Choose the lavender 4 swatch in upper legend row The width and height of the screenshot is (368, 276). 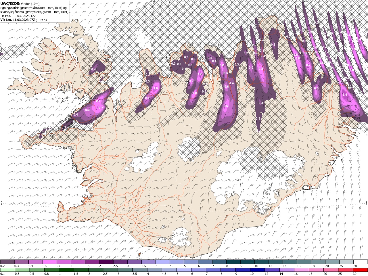click(x=162, y=262)
